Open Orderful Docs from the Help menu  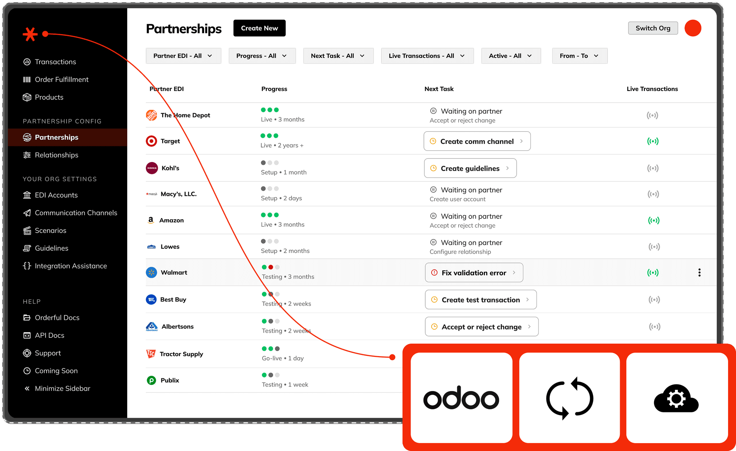[x=57, y=318]
